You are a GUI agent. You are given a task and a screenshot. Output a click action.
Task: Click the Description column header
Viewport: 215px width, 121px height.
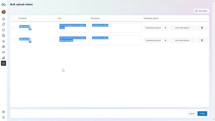pos(95,18)
